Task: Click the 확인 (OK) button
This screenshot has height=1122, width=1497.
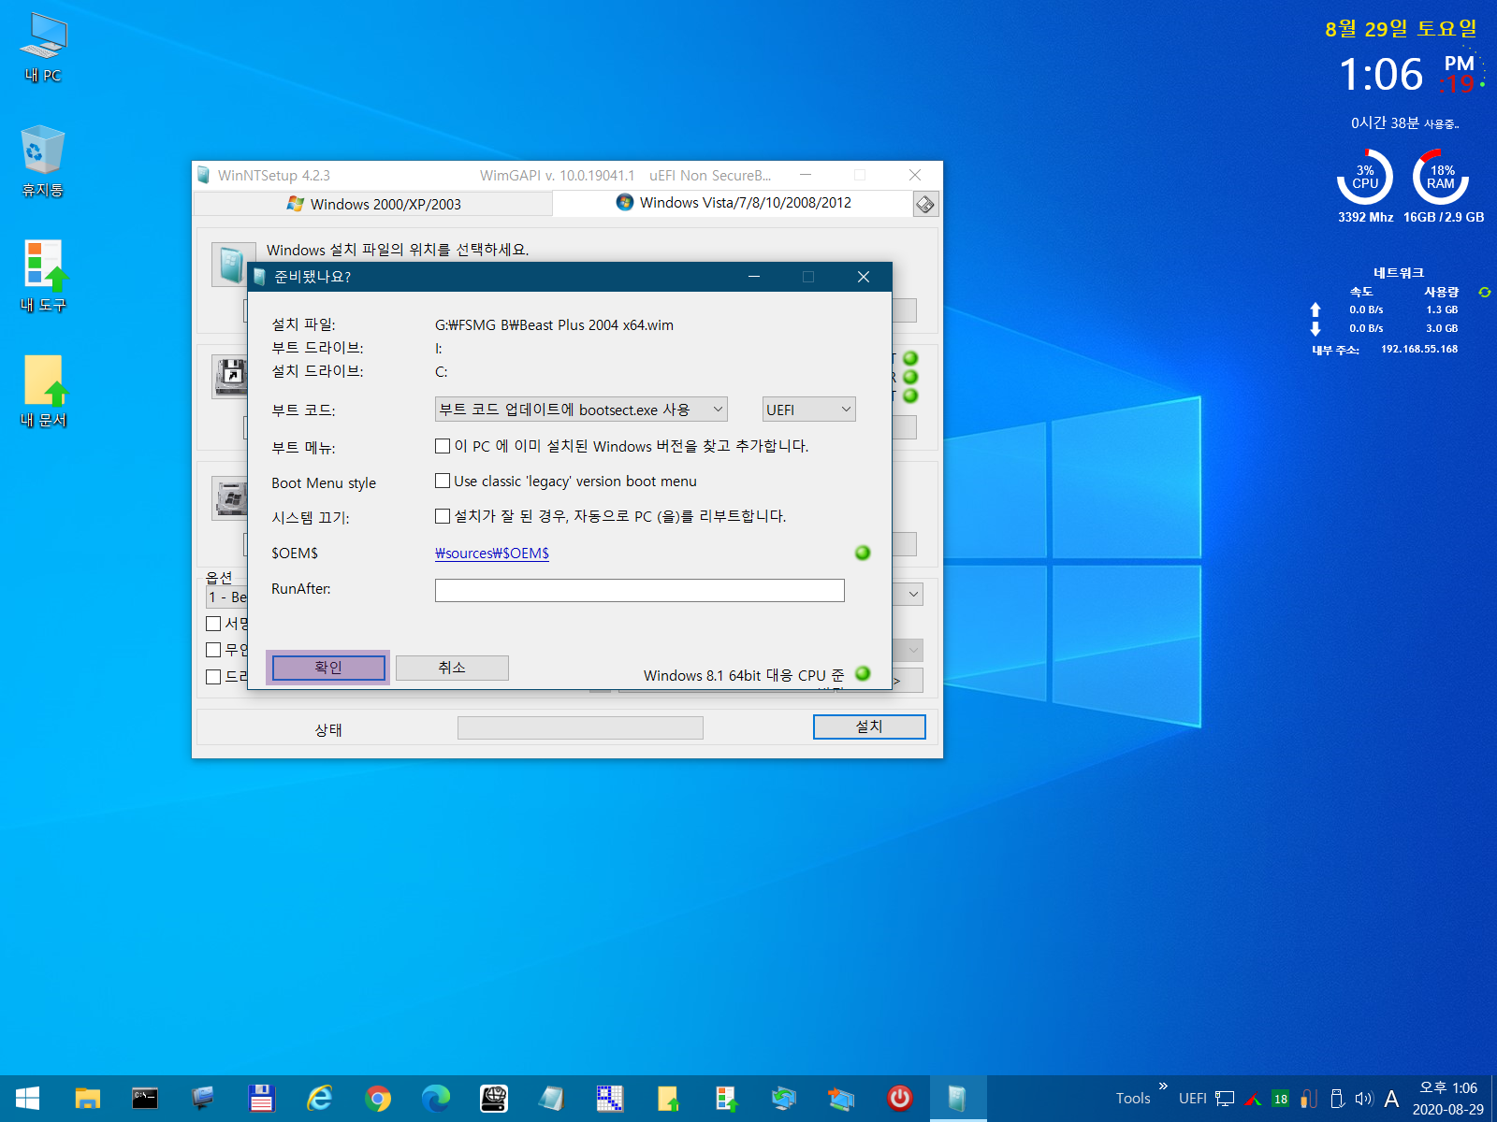Action: (x=328, y=668)
